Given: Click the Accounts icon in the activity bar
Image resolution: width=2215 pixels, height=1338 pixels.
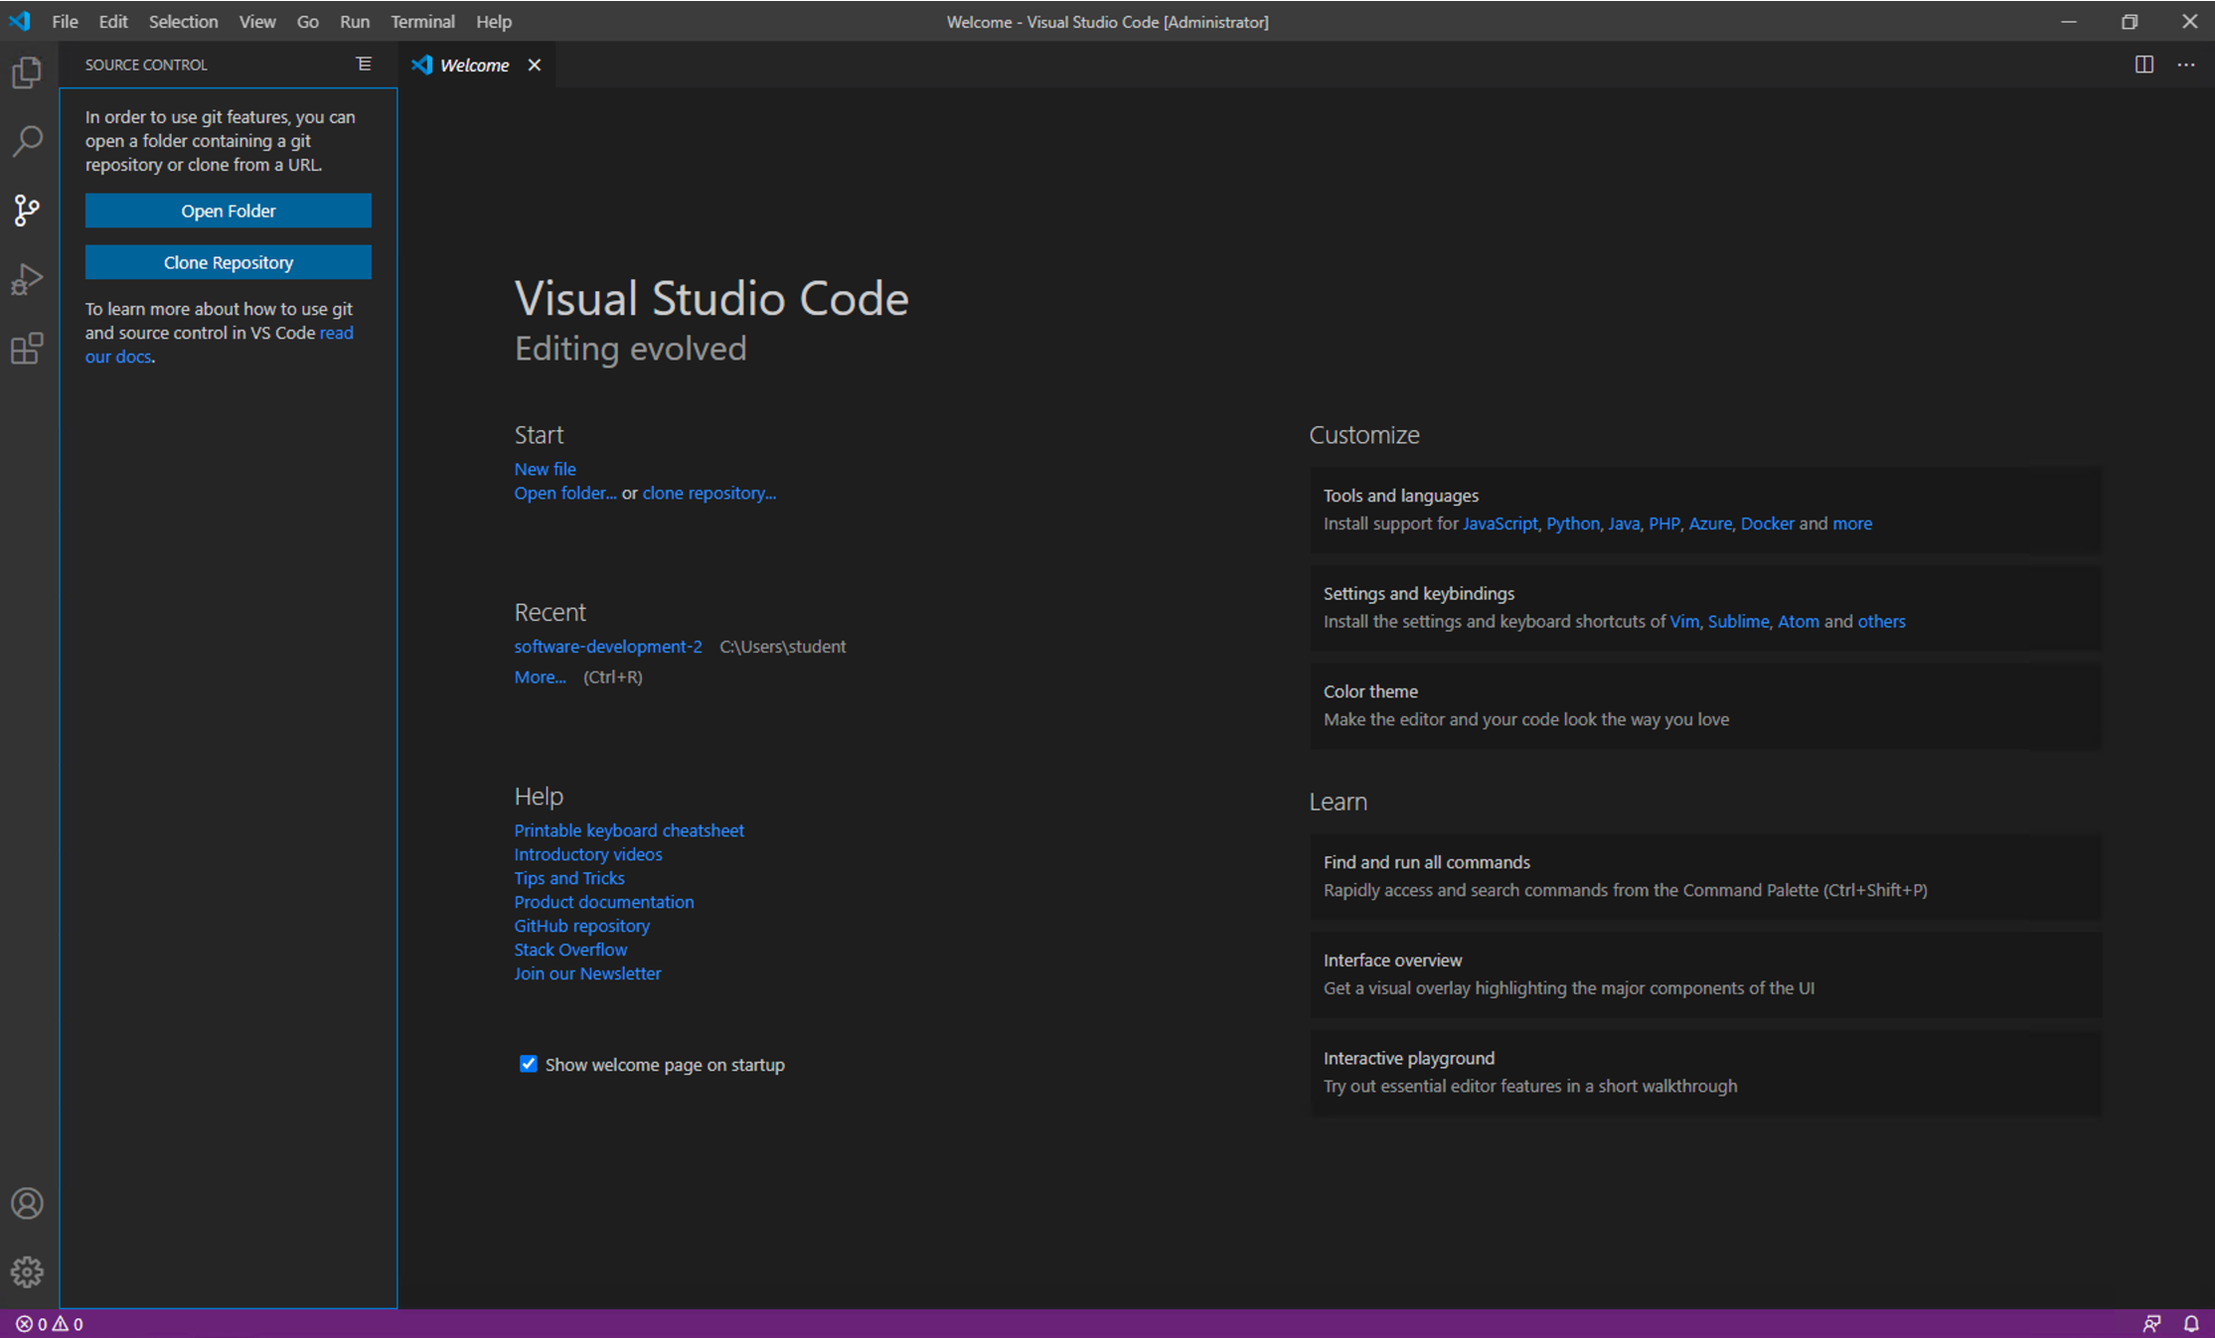Looking at the screenshot, I should [x=27, y=1203].
